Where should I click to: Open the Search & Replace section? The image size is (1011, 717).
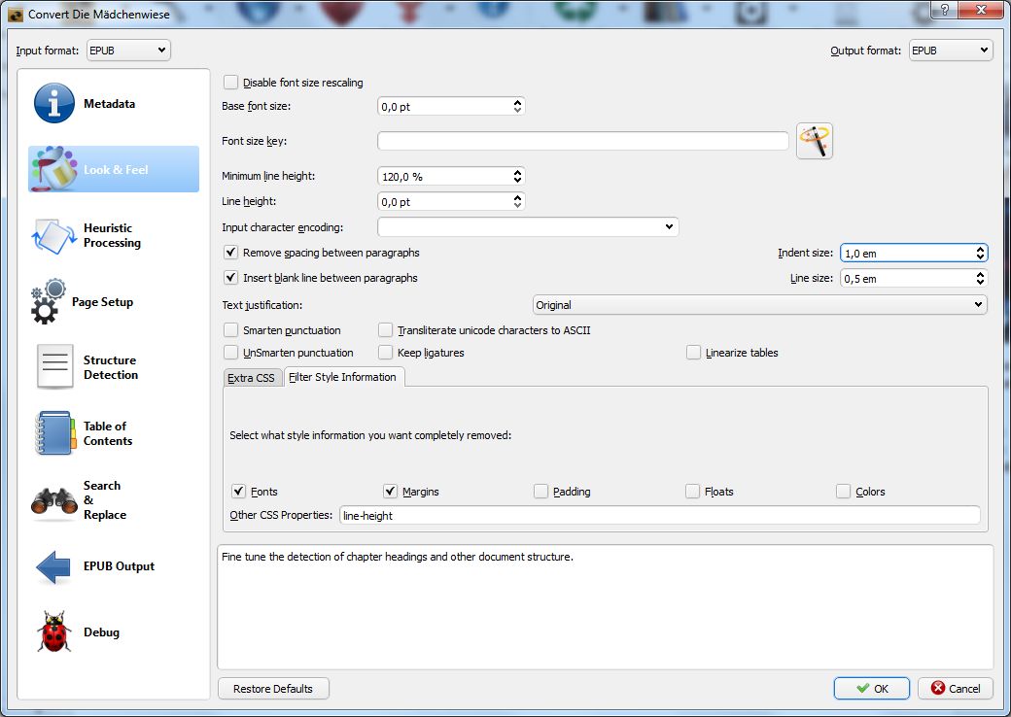114,500
